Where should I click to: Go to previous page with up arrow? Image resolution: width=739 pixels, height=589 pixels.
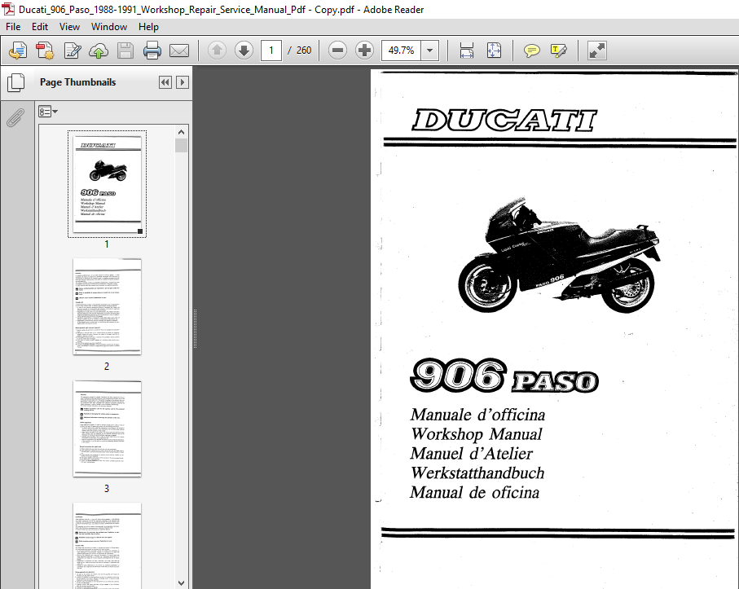click(x=217, y=51)
